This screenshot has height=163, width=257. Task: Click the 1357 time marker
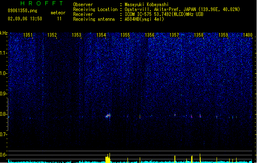pyautogui.click(x=174, y=35)
